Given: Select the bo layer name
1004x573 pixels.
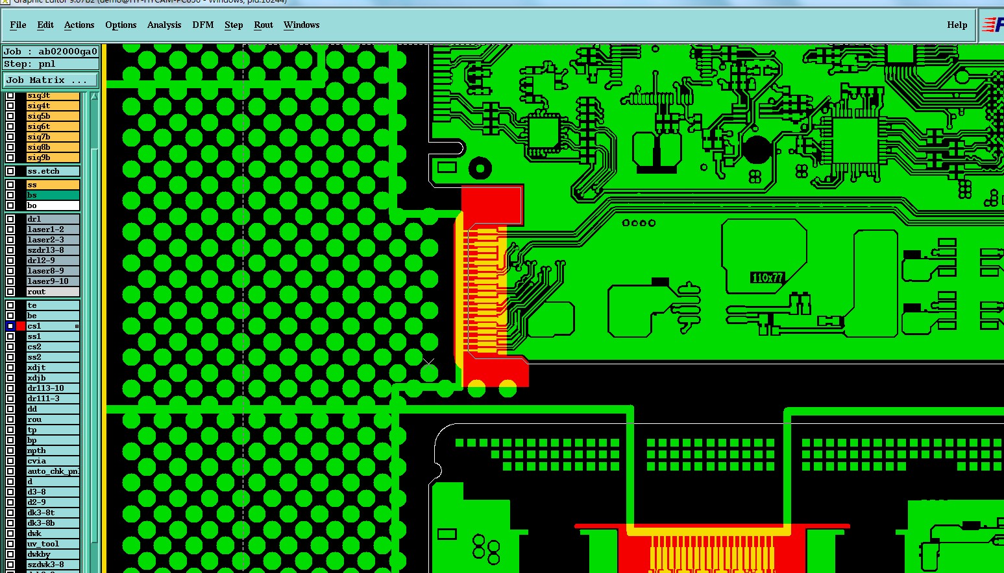Looking at the screenshot, I should (x=53, y=205).
